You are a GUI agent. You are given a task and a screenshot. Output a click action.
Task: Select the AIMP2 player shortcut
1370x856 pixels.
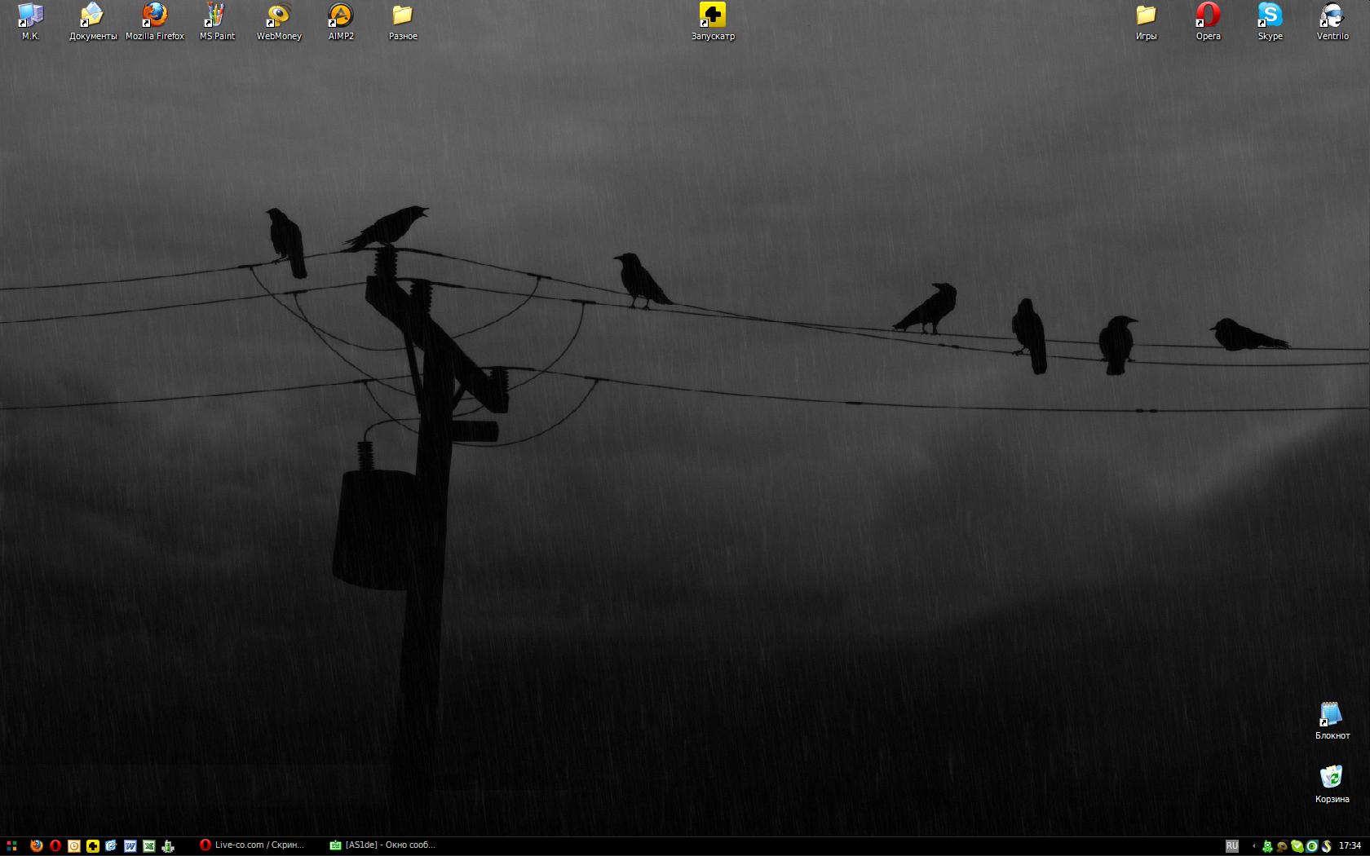(341, 16)
